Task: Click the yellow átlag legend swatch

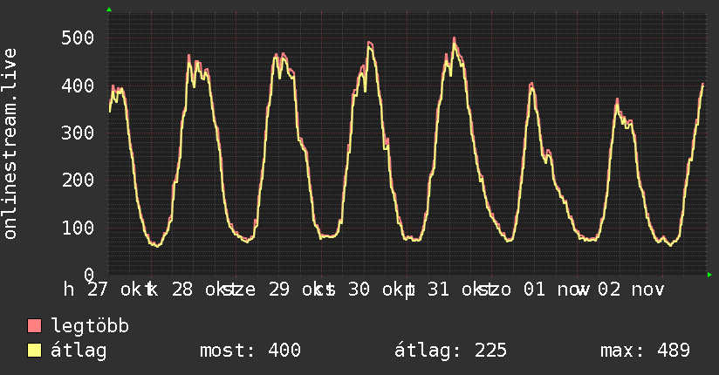Action: click(x=34, y=351)
